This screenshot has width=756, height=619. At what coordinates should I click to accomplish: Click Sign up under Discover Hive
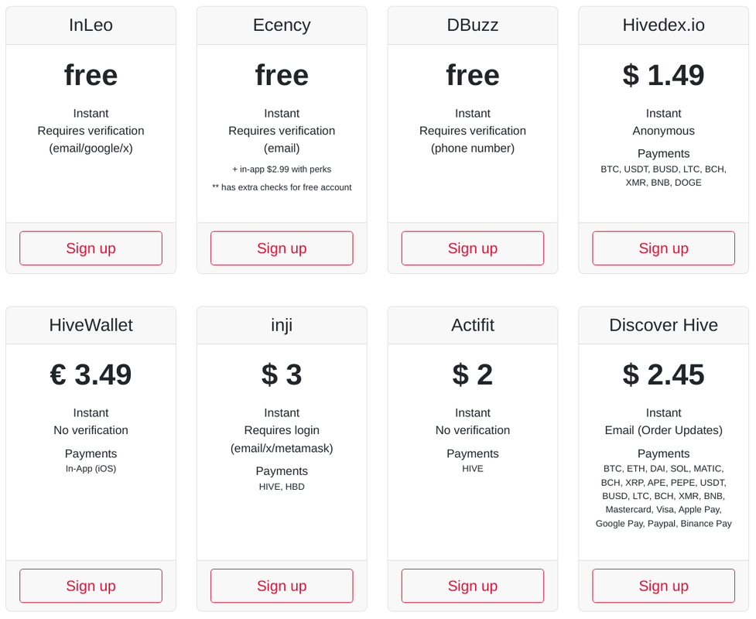[663, 586]
